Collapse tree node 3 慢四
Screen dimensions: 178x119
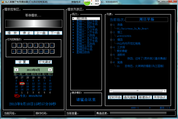(111, 40)
